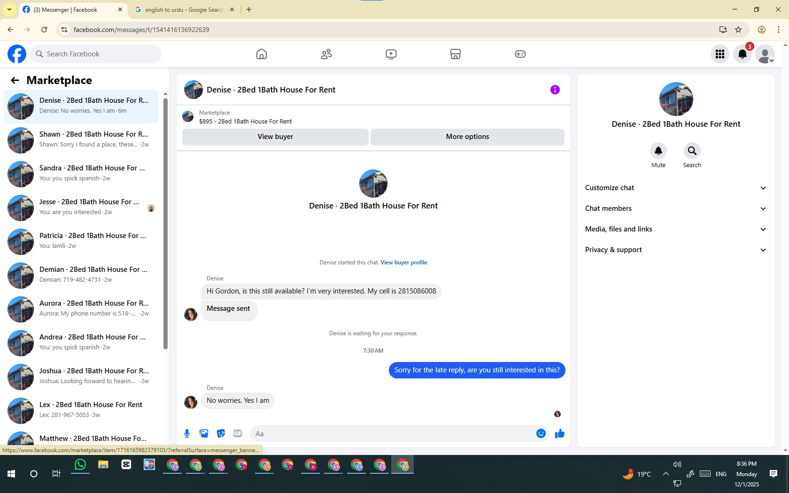Open WhatsApp from the taskbar
Image resolution: width=789 pixels, height=493 pixels.
pos(80,465)
